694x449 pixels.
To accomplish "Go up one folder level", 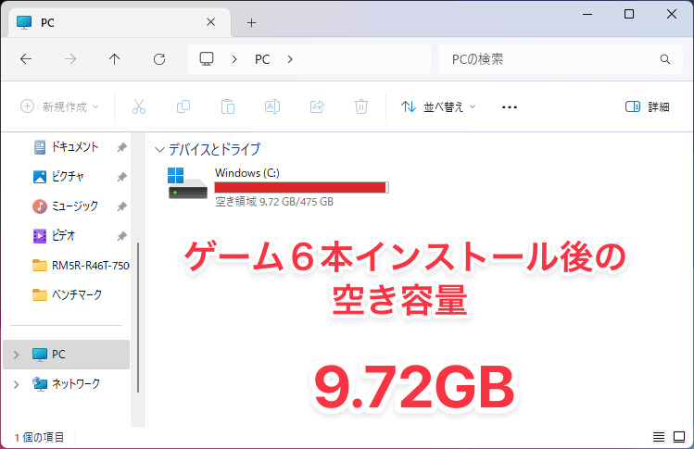I will point(115,59).
